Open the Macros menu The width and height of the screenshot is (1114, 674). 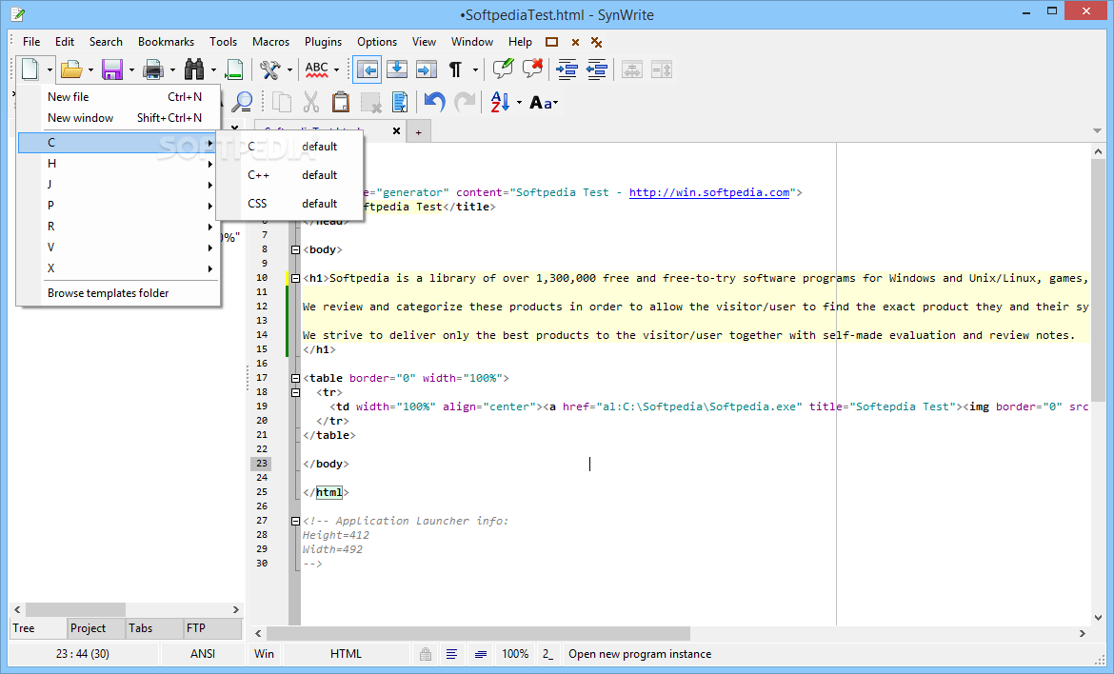(270, 42)
